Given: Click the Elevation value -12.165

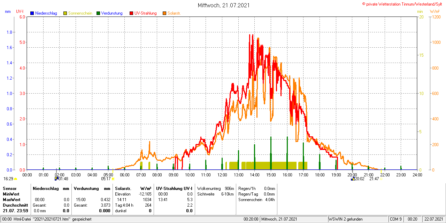Looking at the screenshot, I should pyautogui.click(x=145, y=194).
